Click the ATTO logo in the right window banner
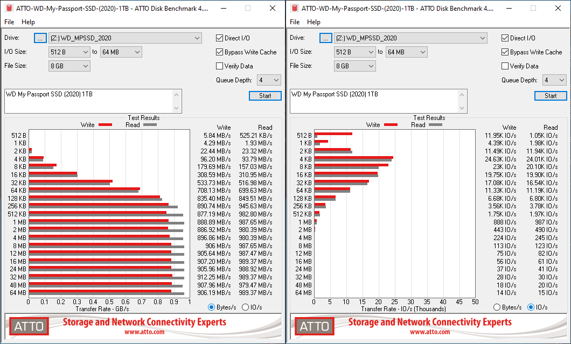Screen dimensions: 571x344 coord(314,326)
